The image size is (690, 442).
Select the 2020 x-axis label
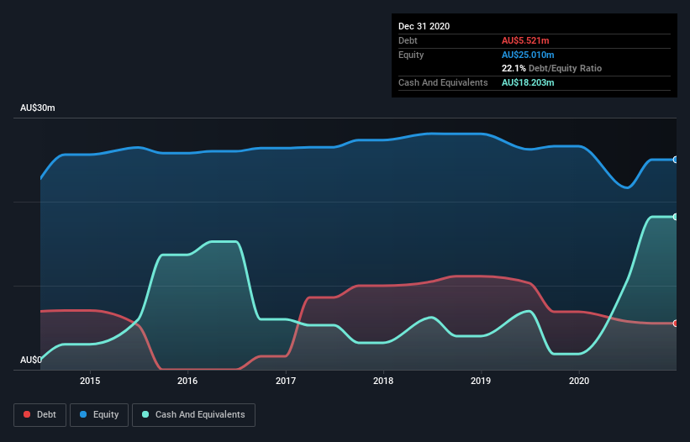click(579, 381)
